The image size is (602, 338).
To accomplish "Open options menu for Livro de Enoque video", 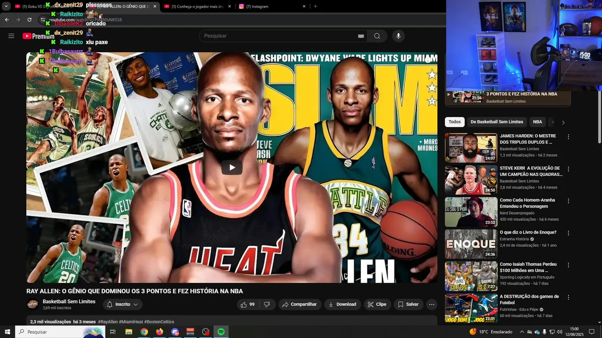I will point(568,233).
